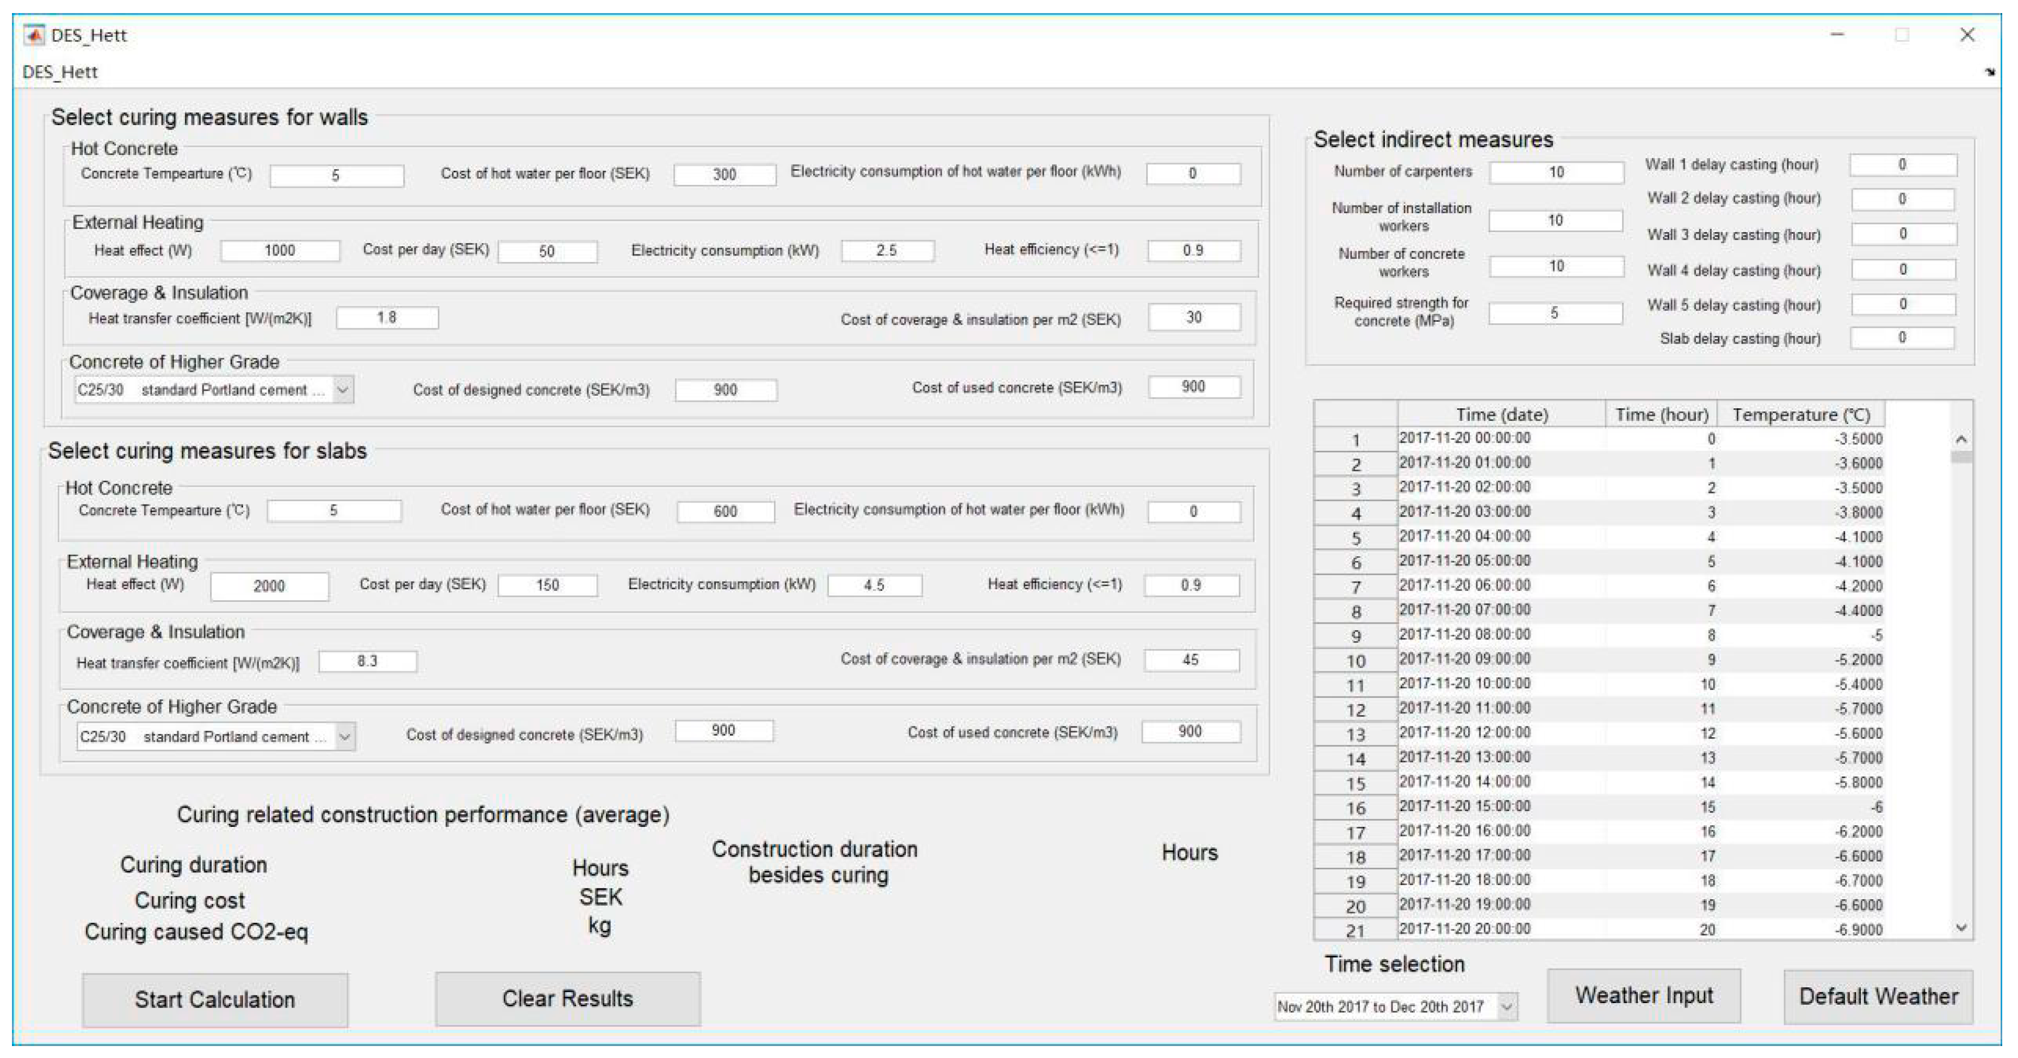This screenshot has height=1058, width=2018.
Task: Click the MATLAB icon in title bar
Action: pos(34,35)
